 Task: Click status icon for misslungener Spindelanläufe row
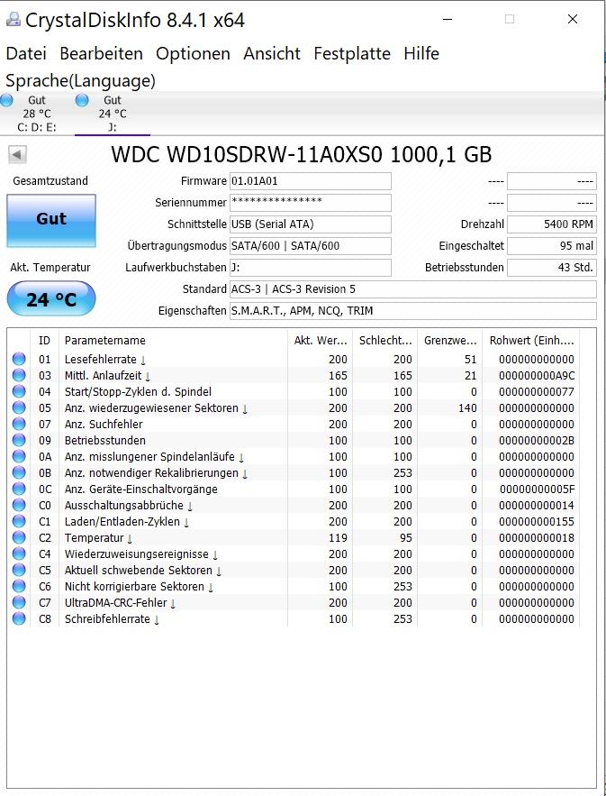click(19, 456)
